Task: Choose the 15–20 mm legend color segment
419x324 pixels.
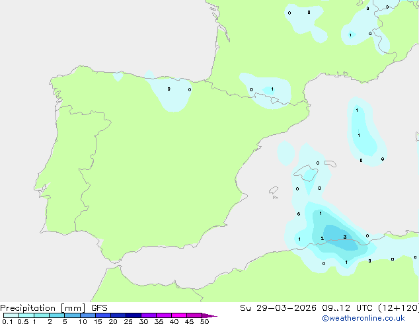Action: 103,315
